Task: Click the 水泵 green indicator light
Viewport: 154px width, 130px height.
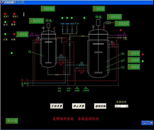Action: pos(5,34)
